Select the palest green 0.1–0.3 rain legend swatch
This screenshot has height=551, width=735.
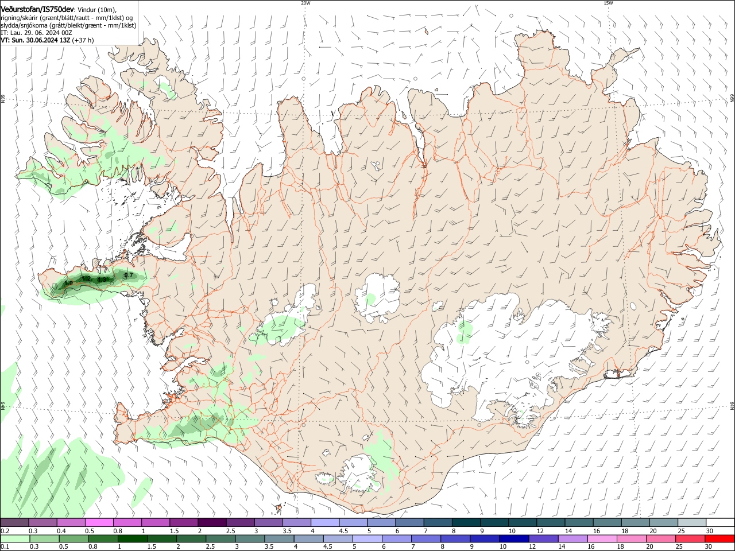(14, 538)
